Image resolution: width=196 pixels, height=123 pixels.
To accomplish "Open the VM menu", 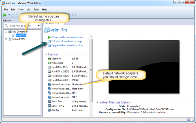I will [x=28, y=10].
